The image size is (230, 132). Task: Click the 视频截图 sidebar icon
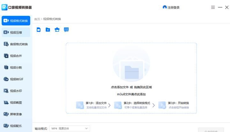(6, 102)
